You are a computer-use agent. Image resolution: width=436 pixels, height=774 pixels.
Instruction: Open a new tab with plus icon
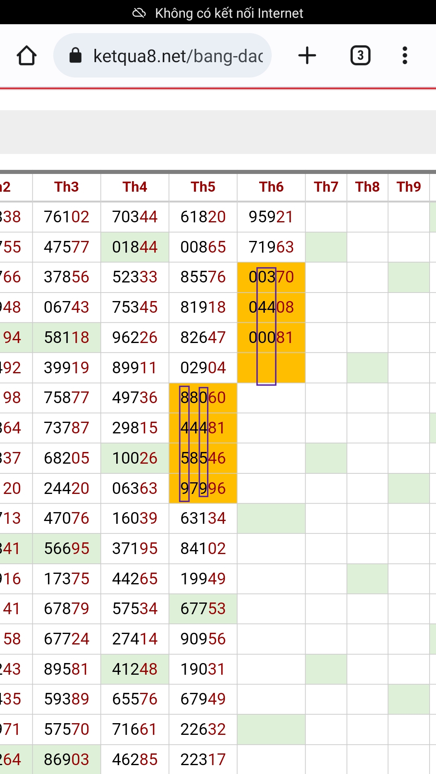(307, 55)
